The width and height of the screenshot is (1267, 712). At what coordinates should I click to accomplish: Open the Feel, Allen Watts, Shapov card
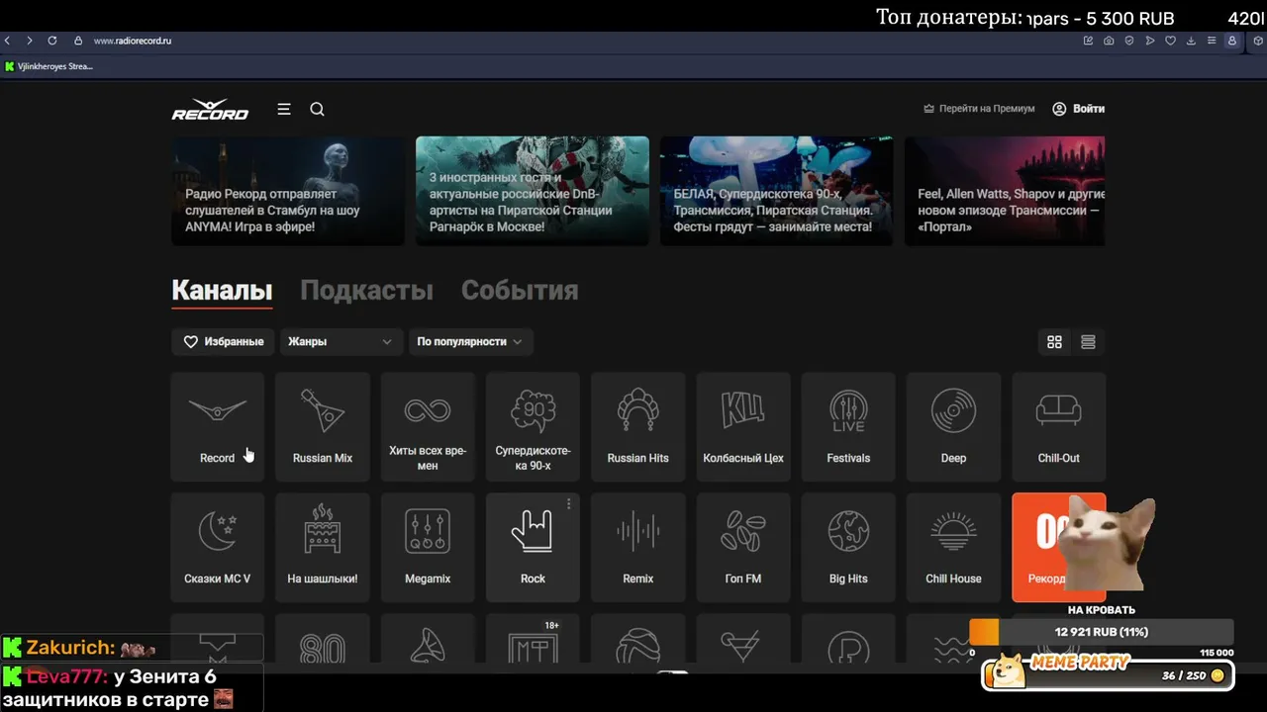[1005, 191]
